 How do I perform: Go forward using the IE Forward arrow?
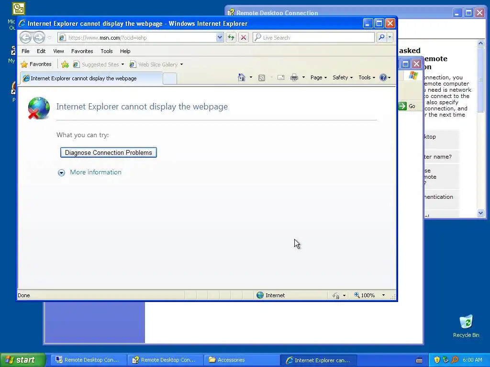tap(39, 37)
